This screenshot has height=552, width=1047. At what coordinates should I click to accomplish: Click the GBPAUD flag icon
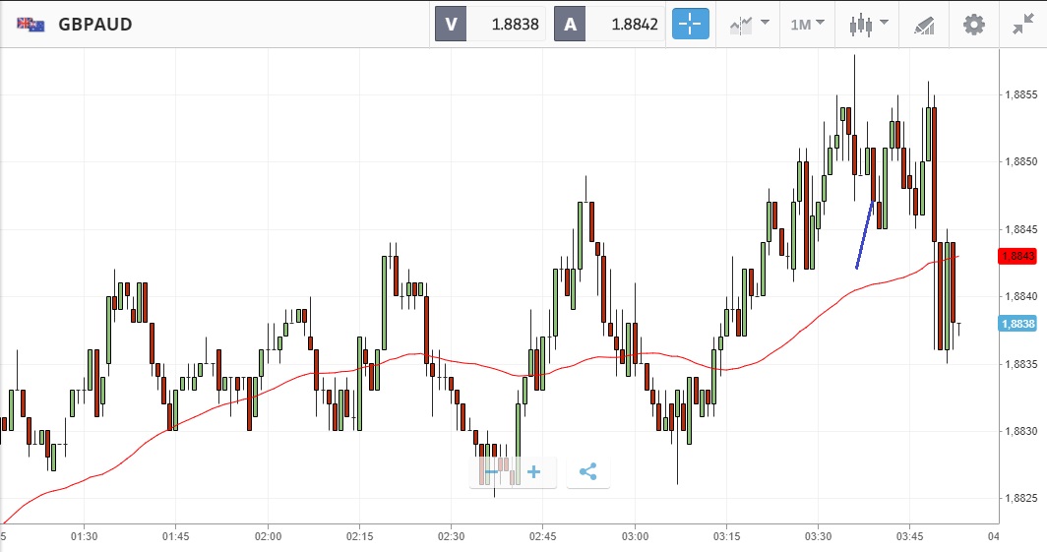(30, 24)
